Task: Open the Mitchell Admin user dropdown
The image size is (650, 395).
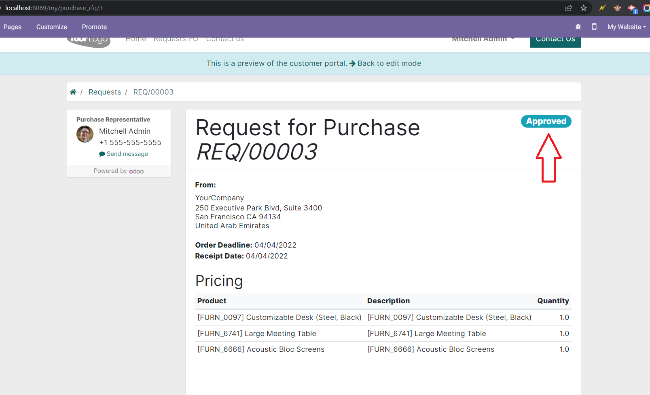Action: [x=483, y=39]
